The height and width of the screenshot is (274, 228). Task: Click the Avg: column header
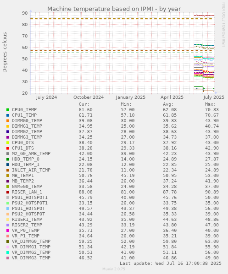(168, 104)
